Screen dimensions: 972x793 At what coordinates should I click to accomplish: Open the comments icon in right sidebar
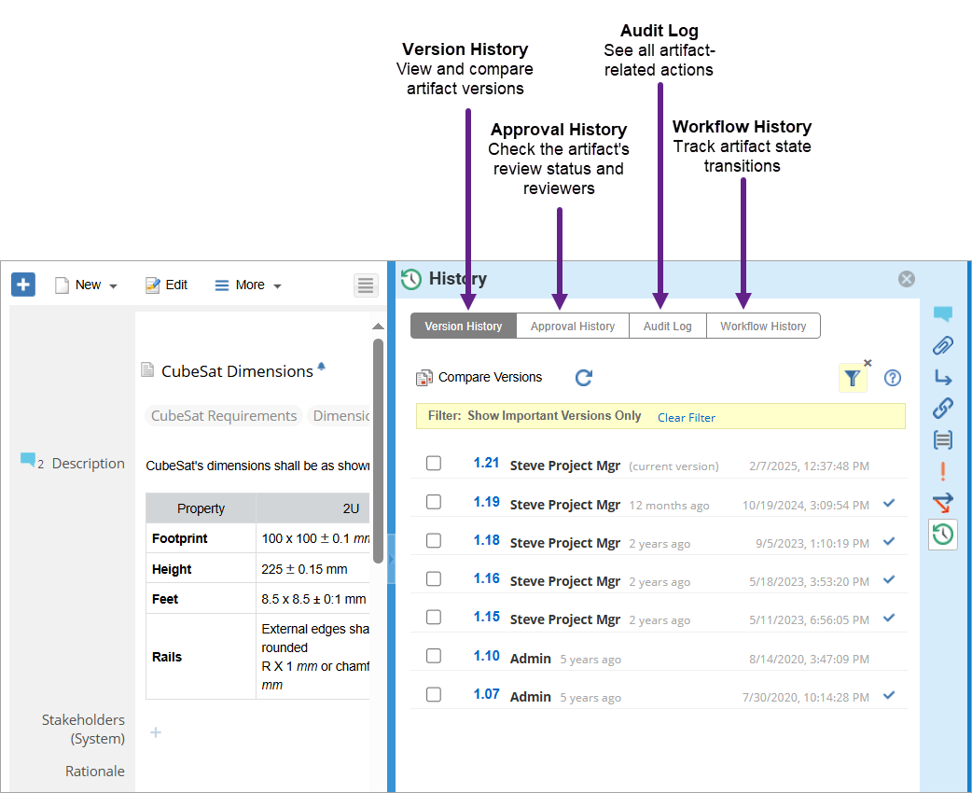tap(943, 314)
